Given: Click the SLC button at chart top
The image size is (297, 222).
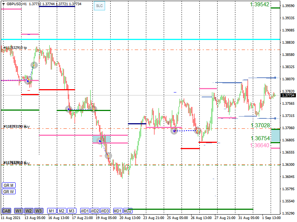Looking at the screenshot, I should (99, 6).
